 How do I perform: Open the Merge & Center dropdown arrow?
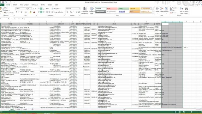(x=64, y=12)
